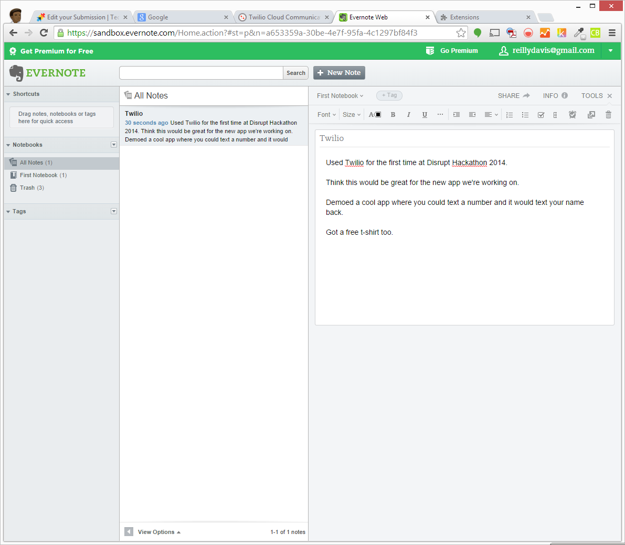Toggle underline formatting in note editor

pos(425,115)
